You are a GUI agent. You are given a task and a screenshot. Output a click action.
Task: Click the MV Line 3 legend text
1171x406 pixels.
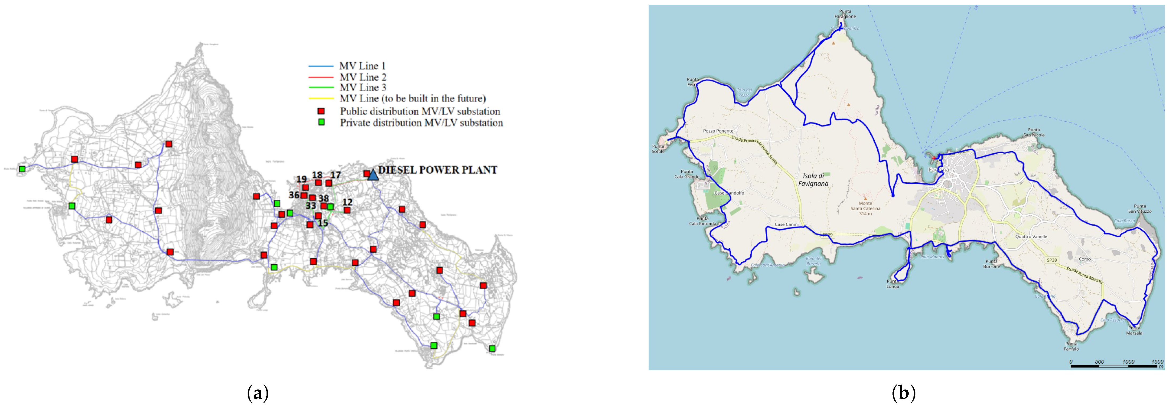coord(363,88)
